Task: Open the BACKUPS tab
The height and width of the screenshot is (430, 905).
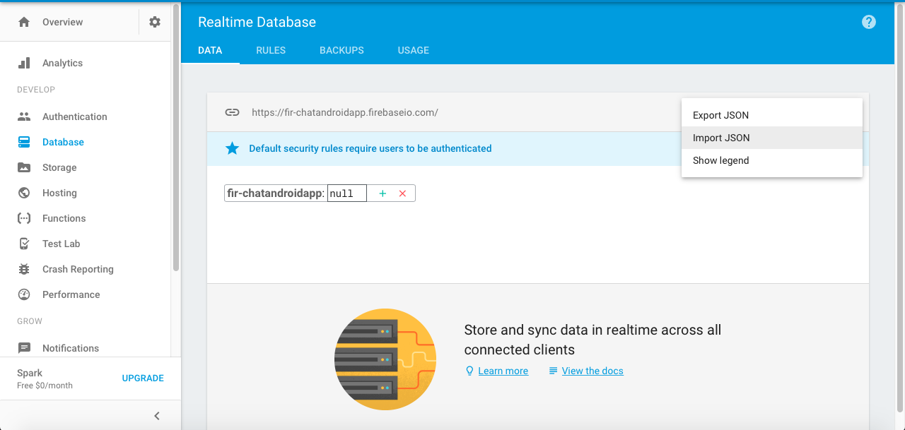Action: 341,50
